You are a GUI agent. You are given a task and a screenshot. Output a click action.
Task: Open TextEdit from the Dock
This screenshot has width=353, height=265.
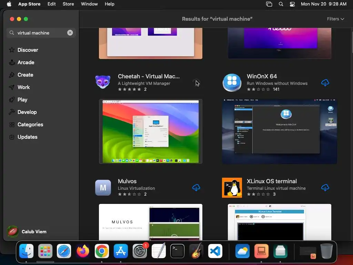click(159, 251)
